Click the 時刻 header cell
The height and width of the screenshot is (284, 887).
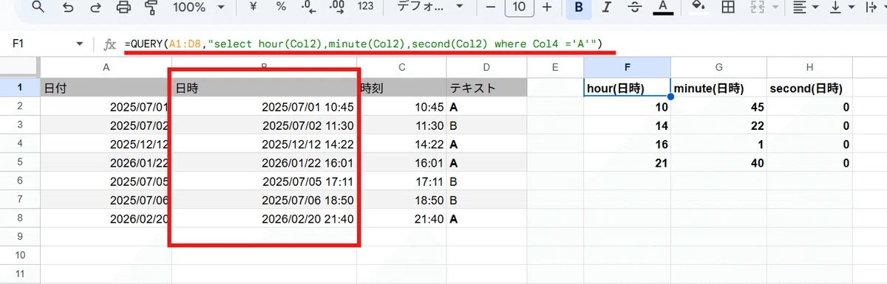click(x=402, y=89)
